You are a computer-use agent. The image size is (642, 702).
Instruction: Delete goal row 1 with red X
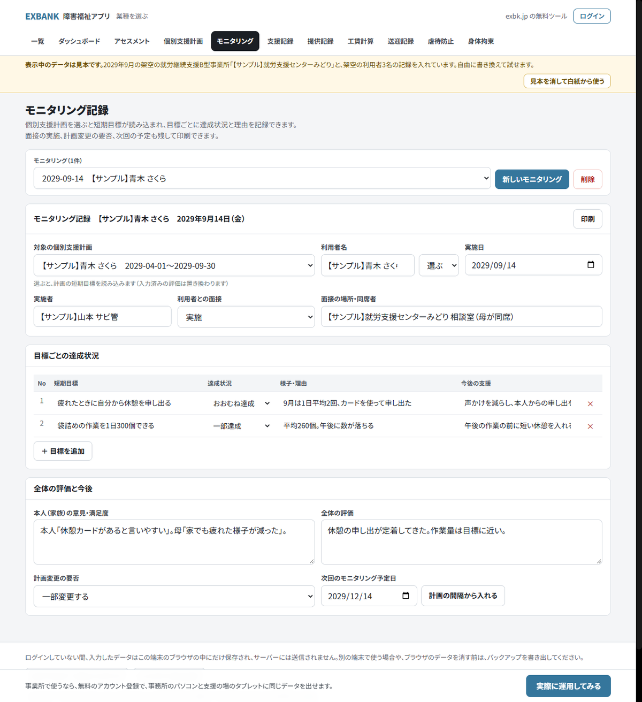[590, 404]
